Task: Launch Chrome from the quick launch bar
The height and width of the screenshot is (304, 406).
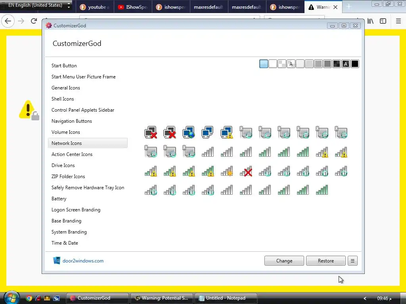Action: (29, 298)
